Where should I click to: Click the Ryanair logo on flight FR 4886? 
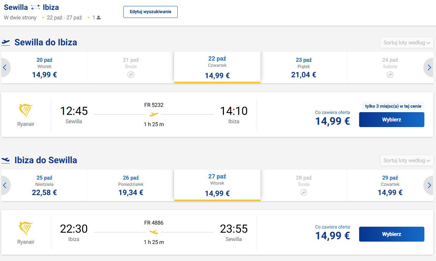(x=26, y=228)
